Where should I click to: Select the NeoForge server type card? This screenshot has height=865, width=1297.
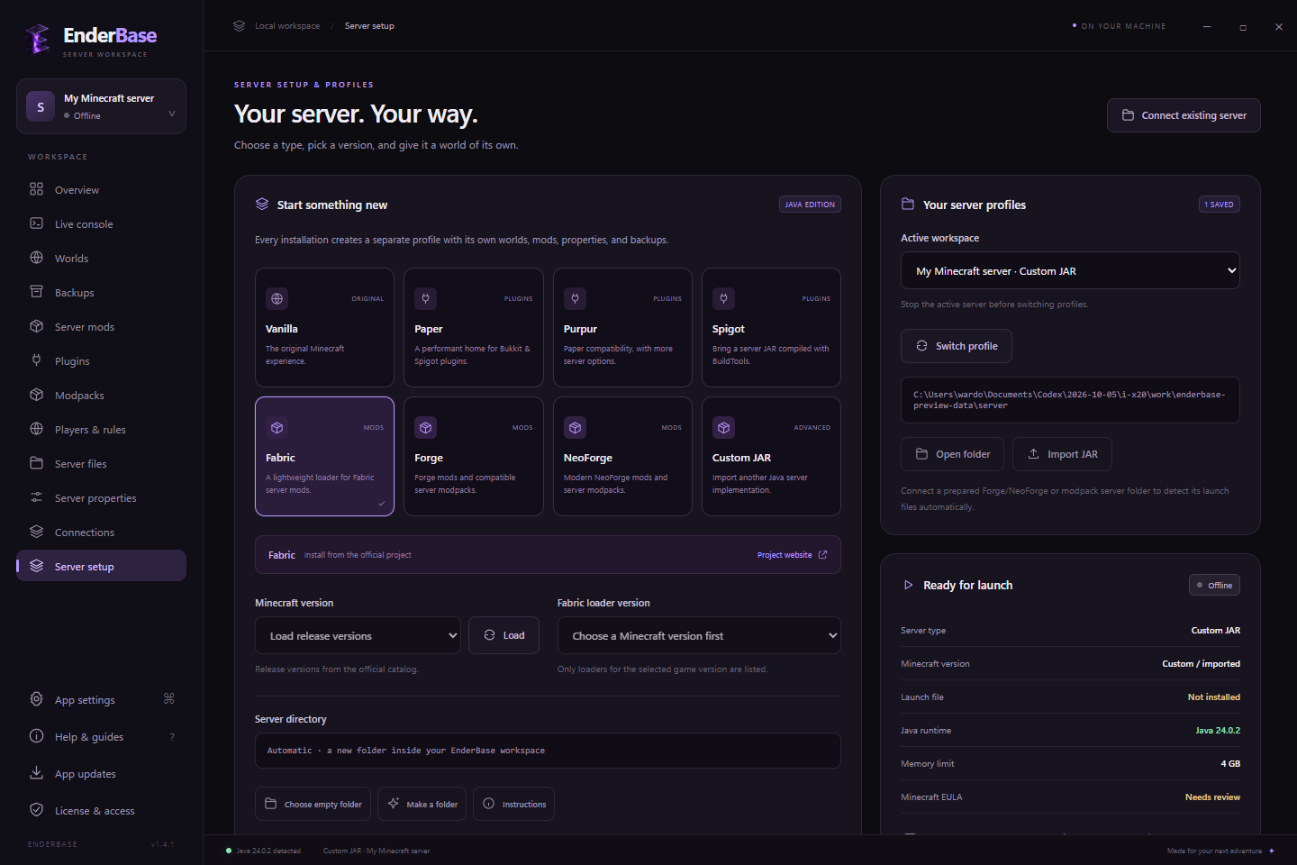pyautogui.click(x=622, y=457)
